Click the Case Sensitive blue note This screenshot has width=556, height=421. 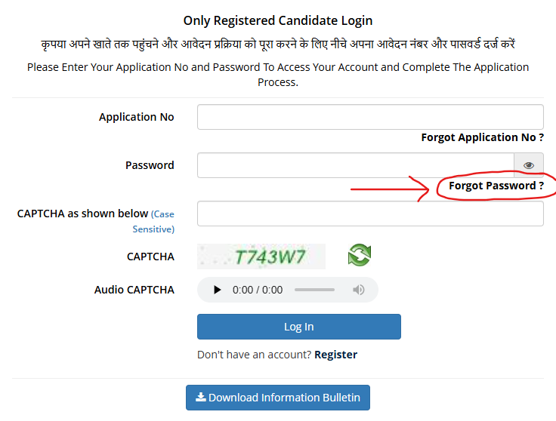154,222
